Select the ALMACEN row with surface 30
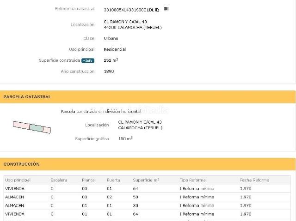This screenshot has height=221, width=296. 147,206
